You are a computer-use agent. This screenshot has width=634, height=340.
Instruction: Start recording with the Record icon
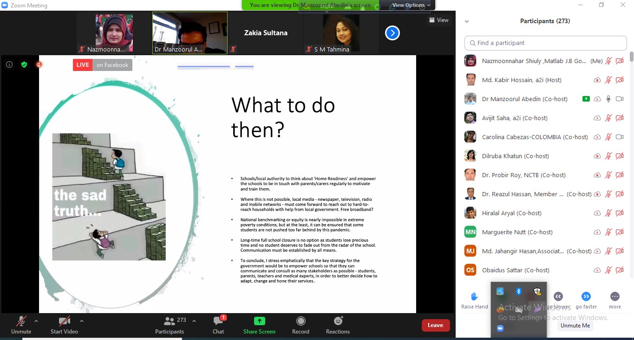(301, 321)
